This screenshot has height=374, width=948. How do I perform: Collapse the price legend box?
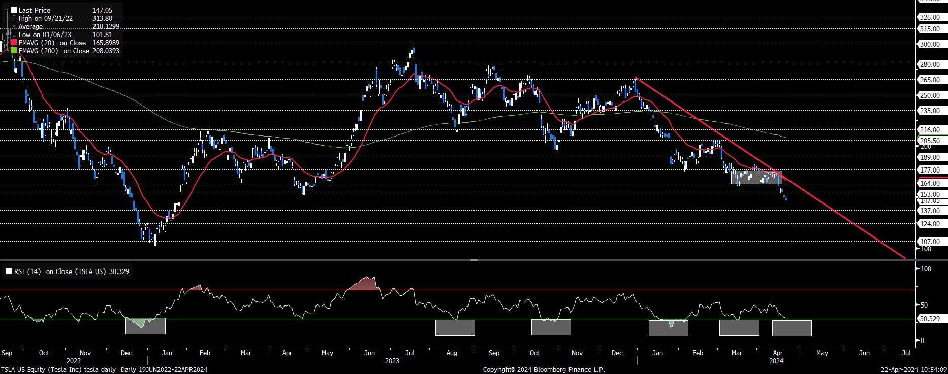7,10
